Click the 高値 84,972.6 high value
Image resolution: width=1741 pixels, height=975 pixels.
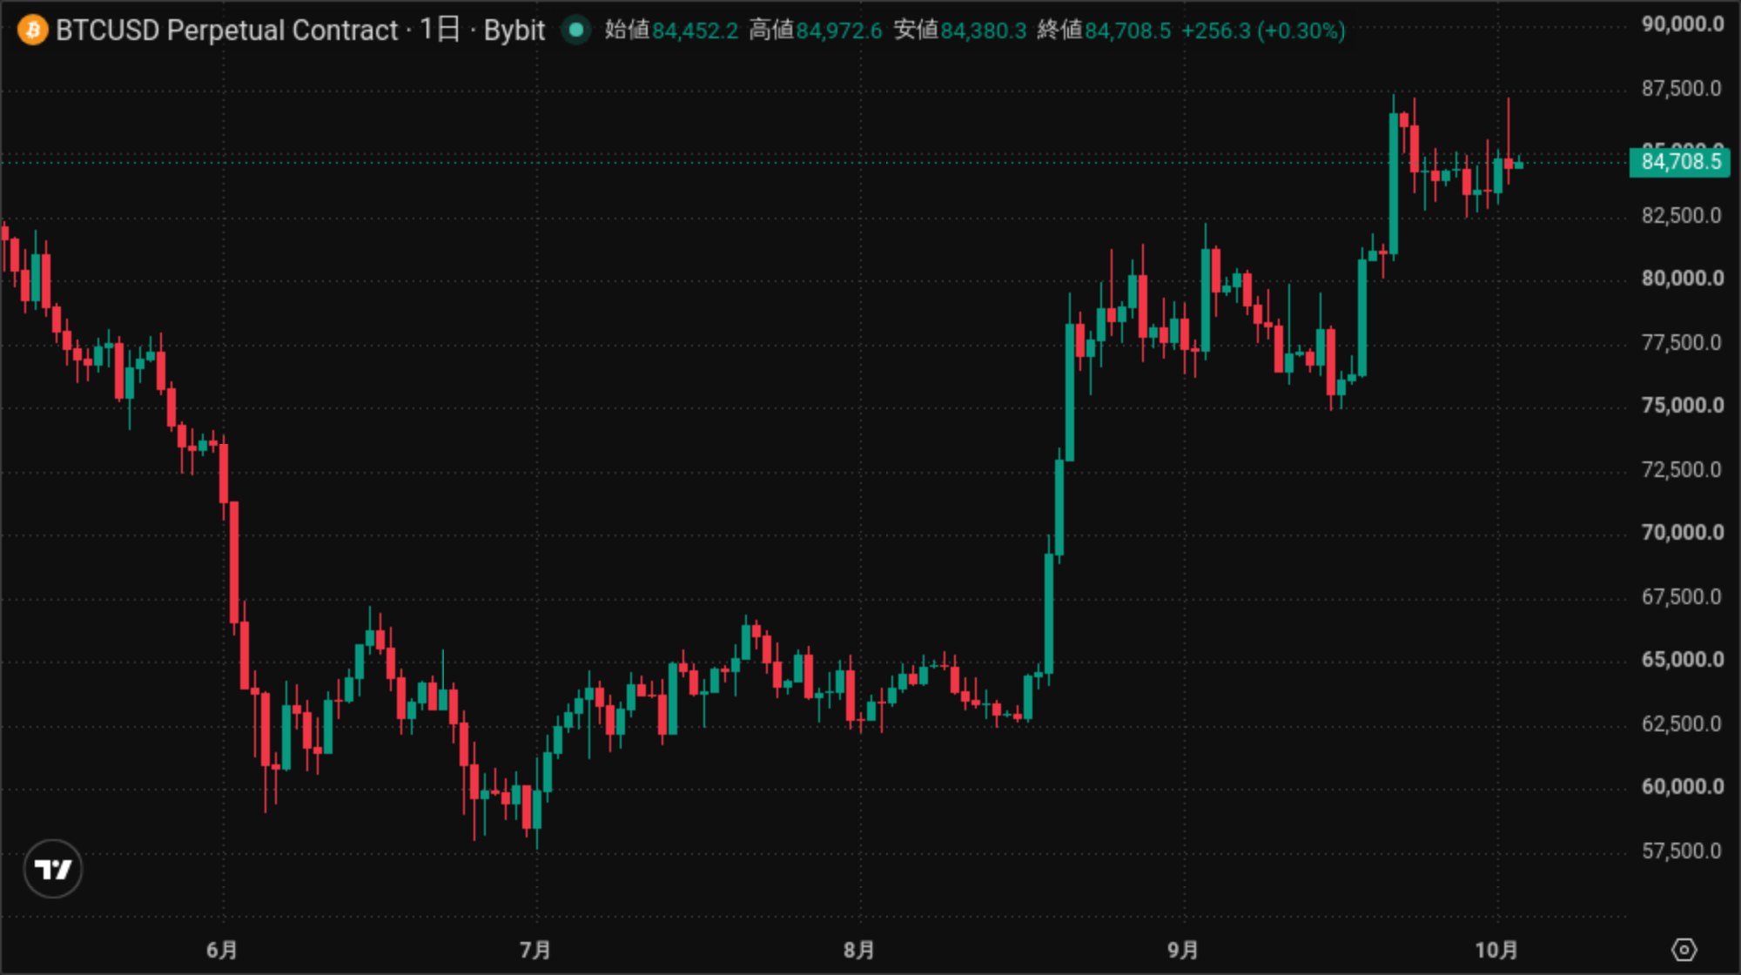[x=816, y=30]
